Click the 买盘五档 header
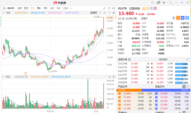 tap(122, 86)
